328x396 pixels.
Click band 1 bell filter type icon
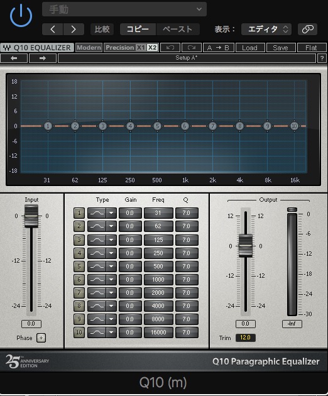click(97, 213)
